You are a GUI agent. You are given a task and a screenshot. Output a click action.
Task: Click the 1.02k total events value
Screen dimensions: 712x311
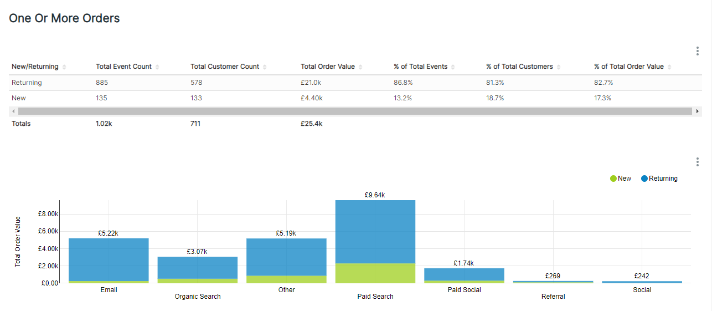[104, 124]
